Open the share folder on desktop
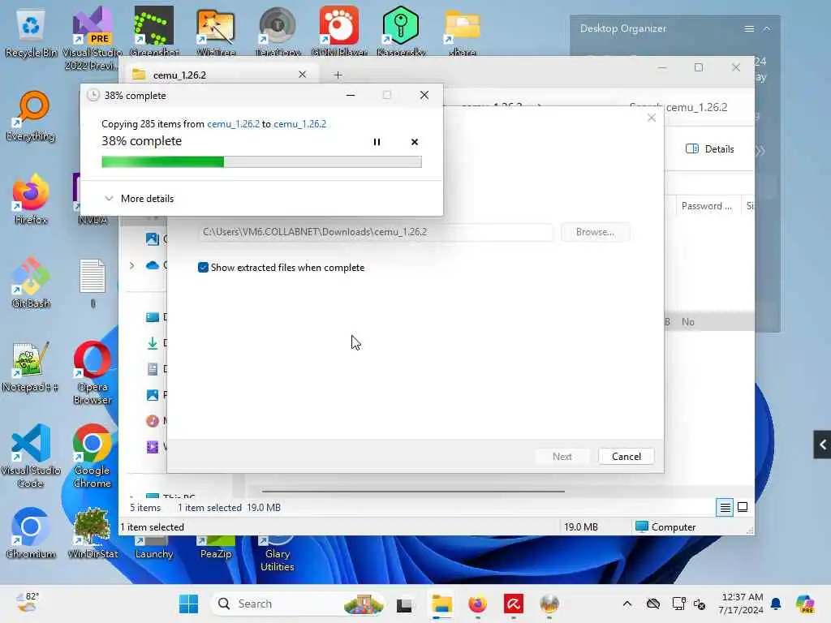 click(462, 32)
